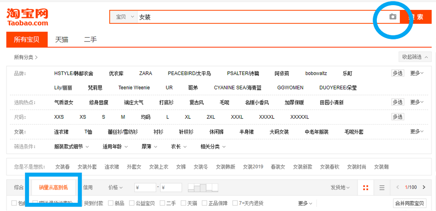436x211 pixels.
Task: Toggle the 7+天内退货 checkbox
Action: [x=235, y=203]
